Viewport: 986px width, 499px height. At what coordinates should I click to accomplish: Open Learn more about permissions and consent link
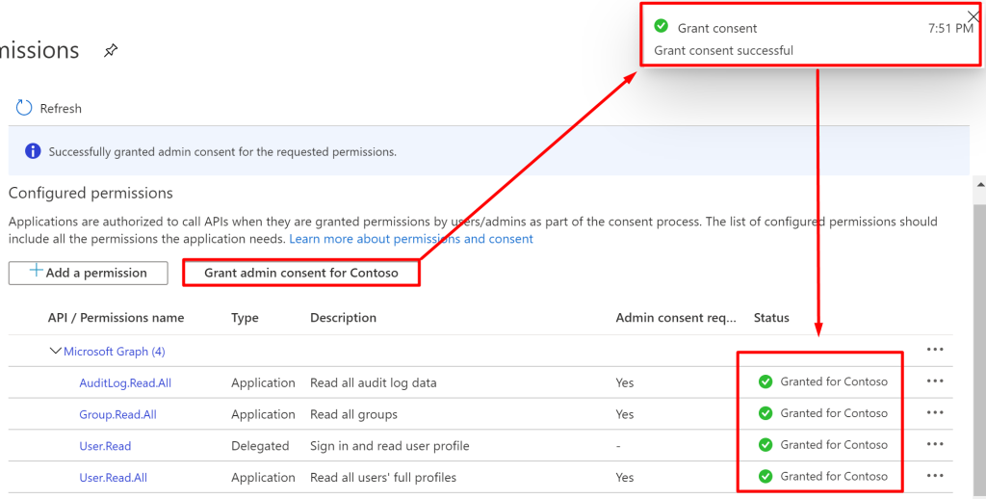411,239
